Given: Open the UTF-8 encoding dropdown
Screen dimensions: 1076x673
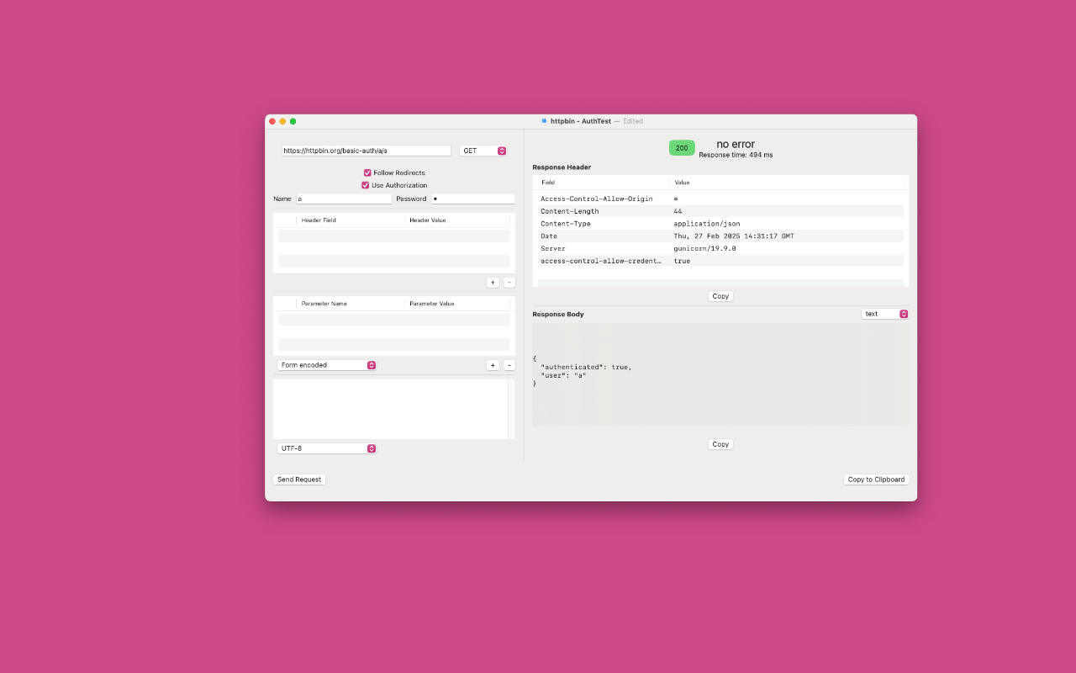Looking at the screenshot, I should point(327,448).
